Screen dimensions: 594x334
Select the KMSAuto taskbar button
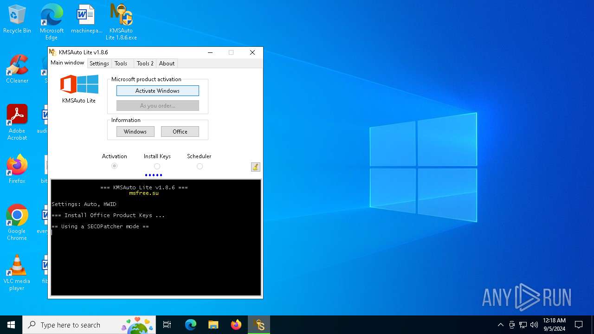point(258,325)
